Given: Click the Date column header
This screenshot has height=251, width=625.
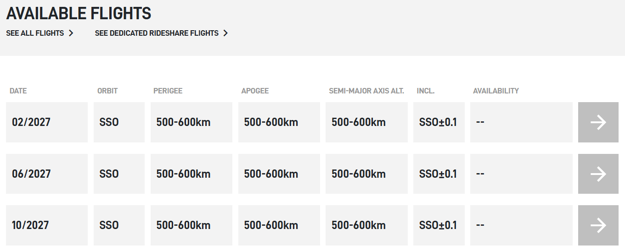Looking at the screenshot, I should coord(18,91).
